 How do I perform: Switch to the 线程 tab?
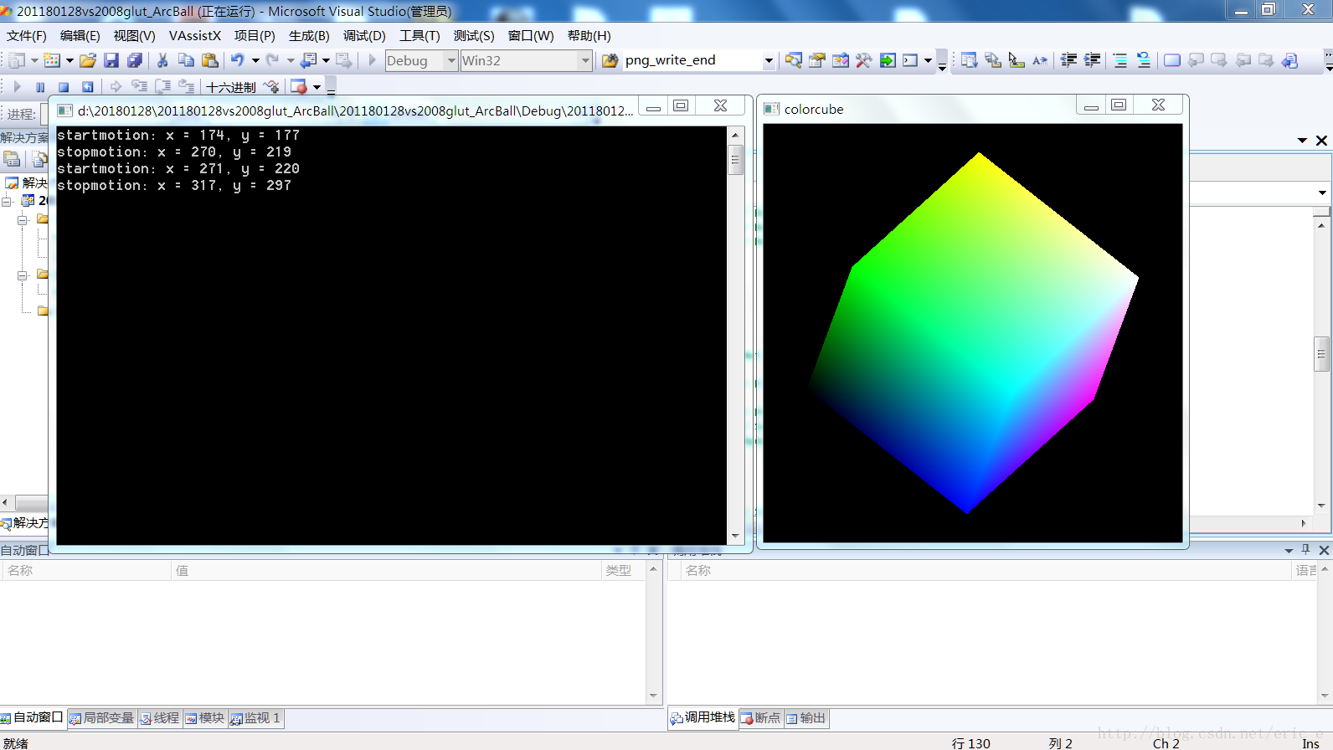pyautogui.click(x=160, y=718)
